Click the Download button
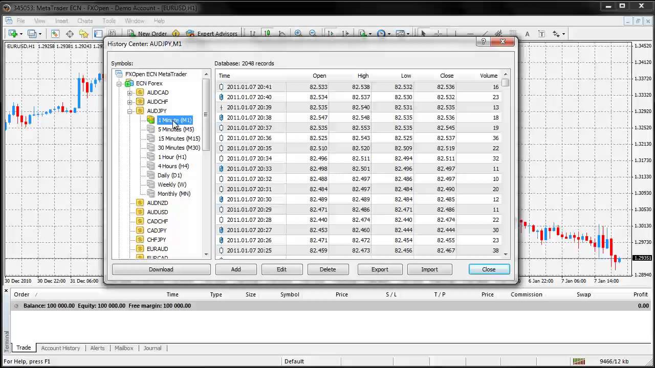Screen dimensions: 655x368 (x=161, y=269)
